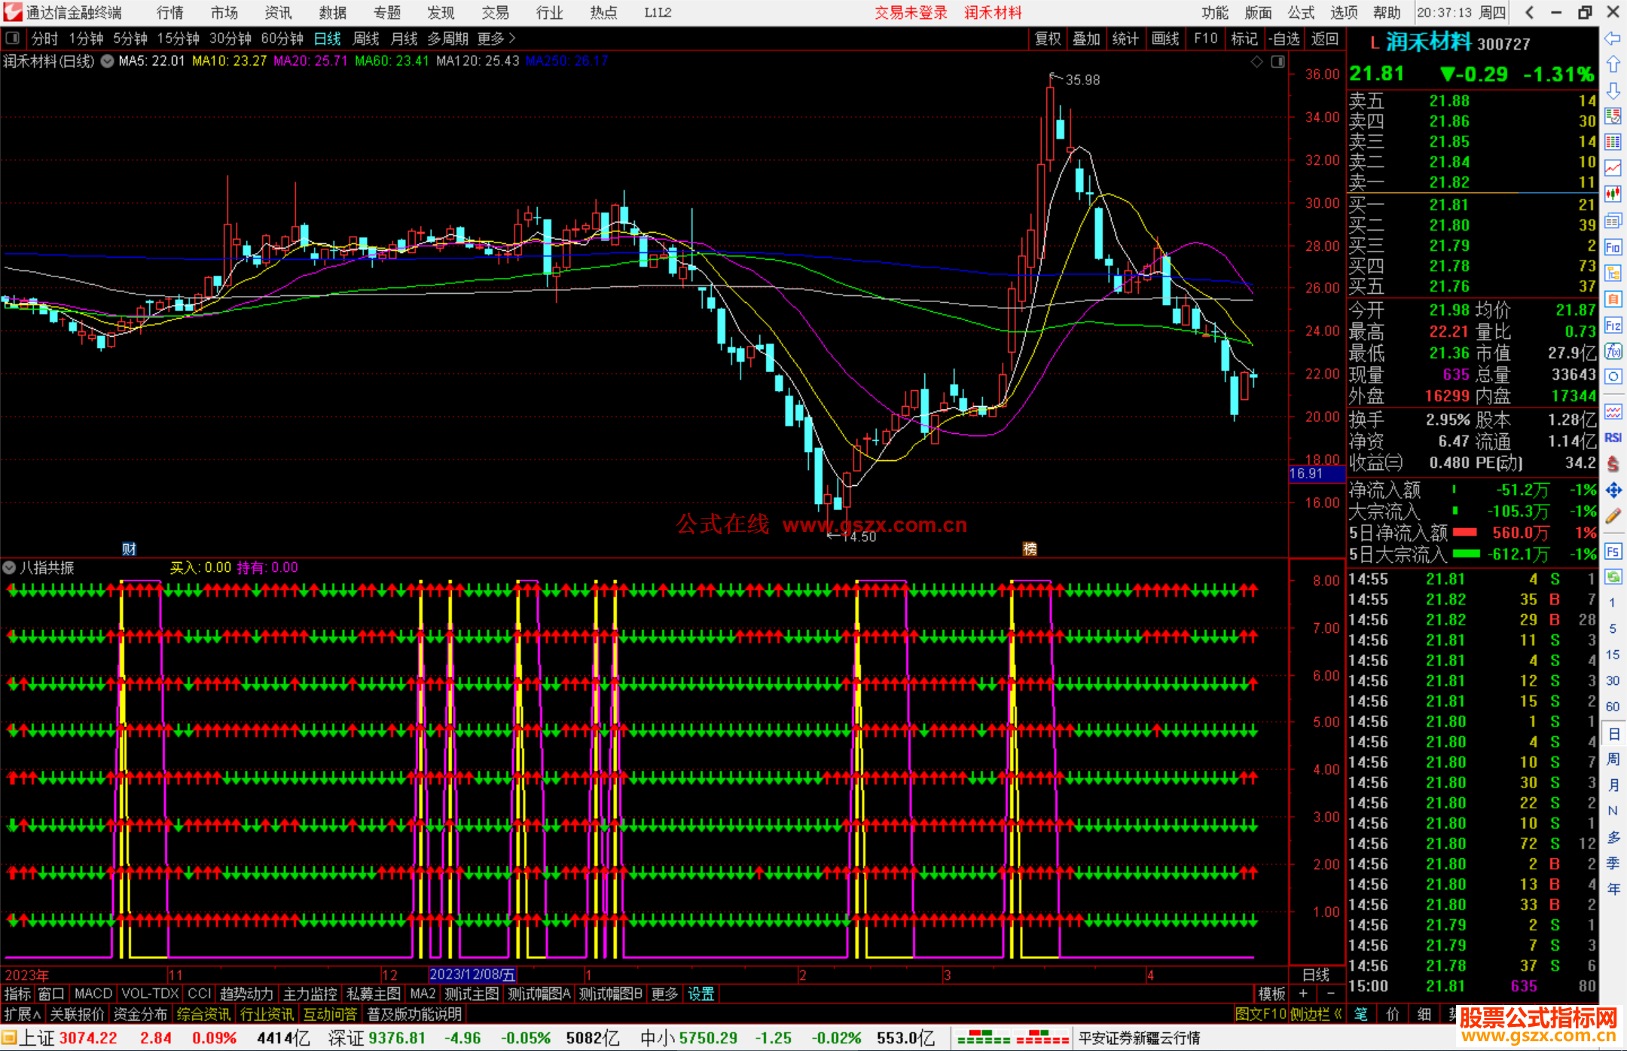Click the candlestick chart sidebar icon

coord(1613,194)
